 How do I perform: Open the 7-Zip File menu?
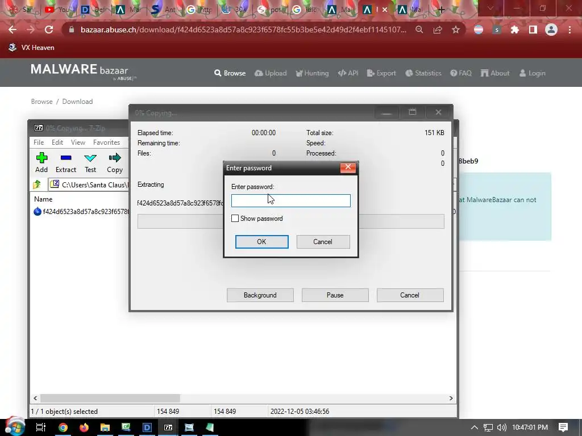pyautogui.click(x=39, y=142)
